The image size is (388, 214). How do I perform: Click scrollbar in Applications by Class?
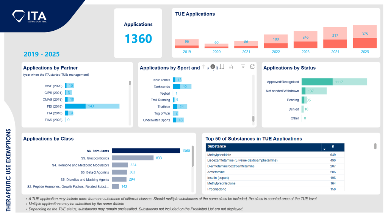point(193,156)
